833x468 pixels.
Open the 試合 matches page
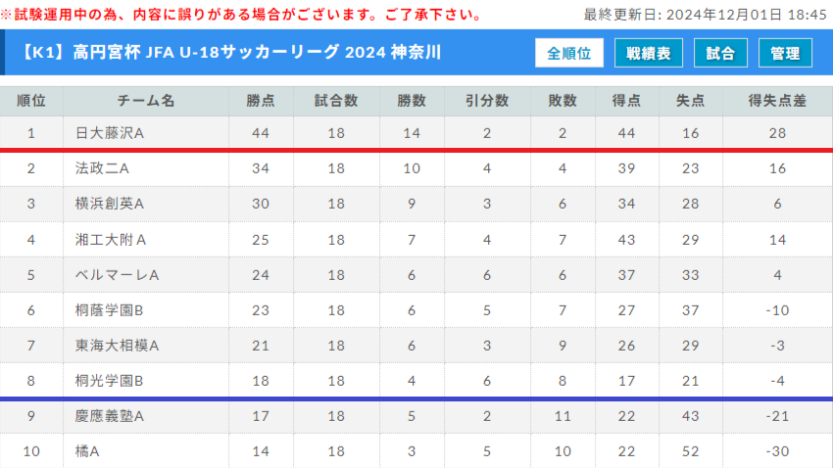click(x=720, y=53)
